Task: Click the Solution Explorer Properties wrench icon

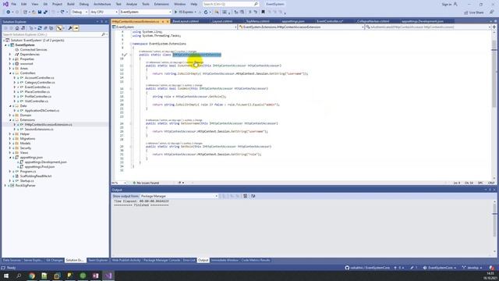Action: 70,28
